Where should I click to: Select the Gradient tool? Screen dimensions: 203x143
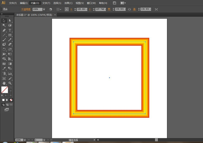coord(10,64)
